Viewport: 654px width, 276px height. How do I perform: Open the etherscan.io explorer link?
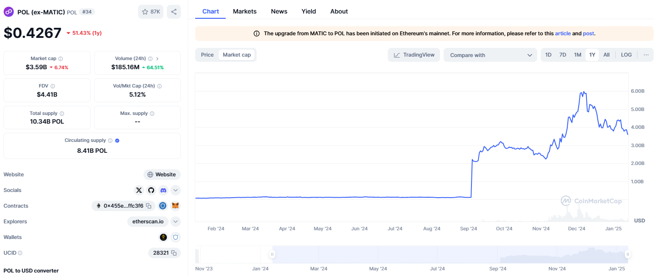[x=148, y=222]
